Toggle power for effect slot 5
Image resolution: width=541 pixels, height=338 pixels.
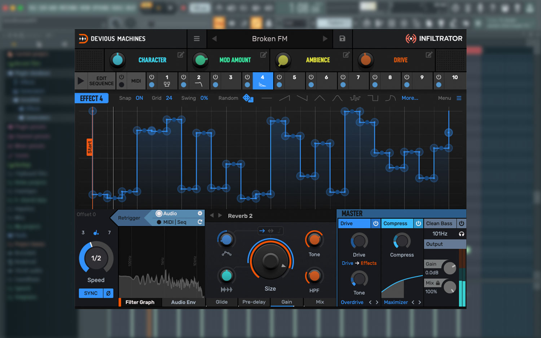point(279,77)
